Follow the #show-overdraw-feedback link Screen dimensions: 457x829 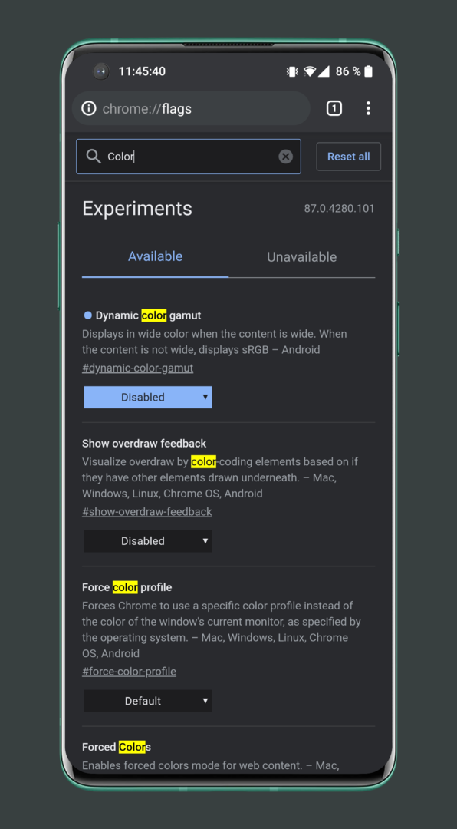147,512
